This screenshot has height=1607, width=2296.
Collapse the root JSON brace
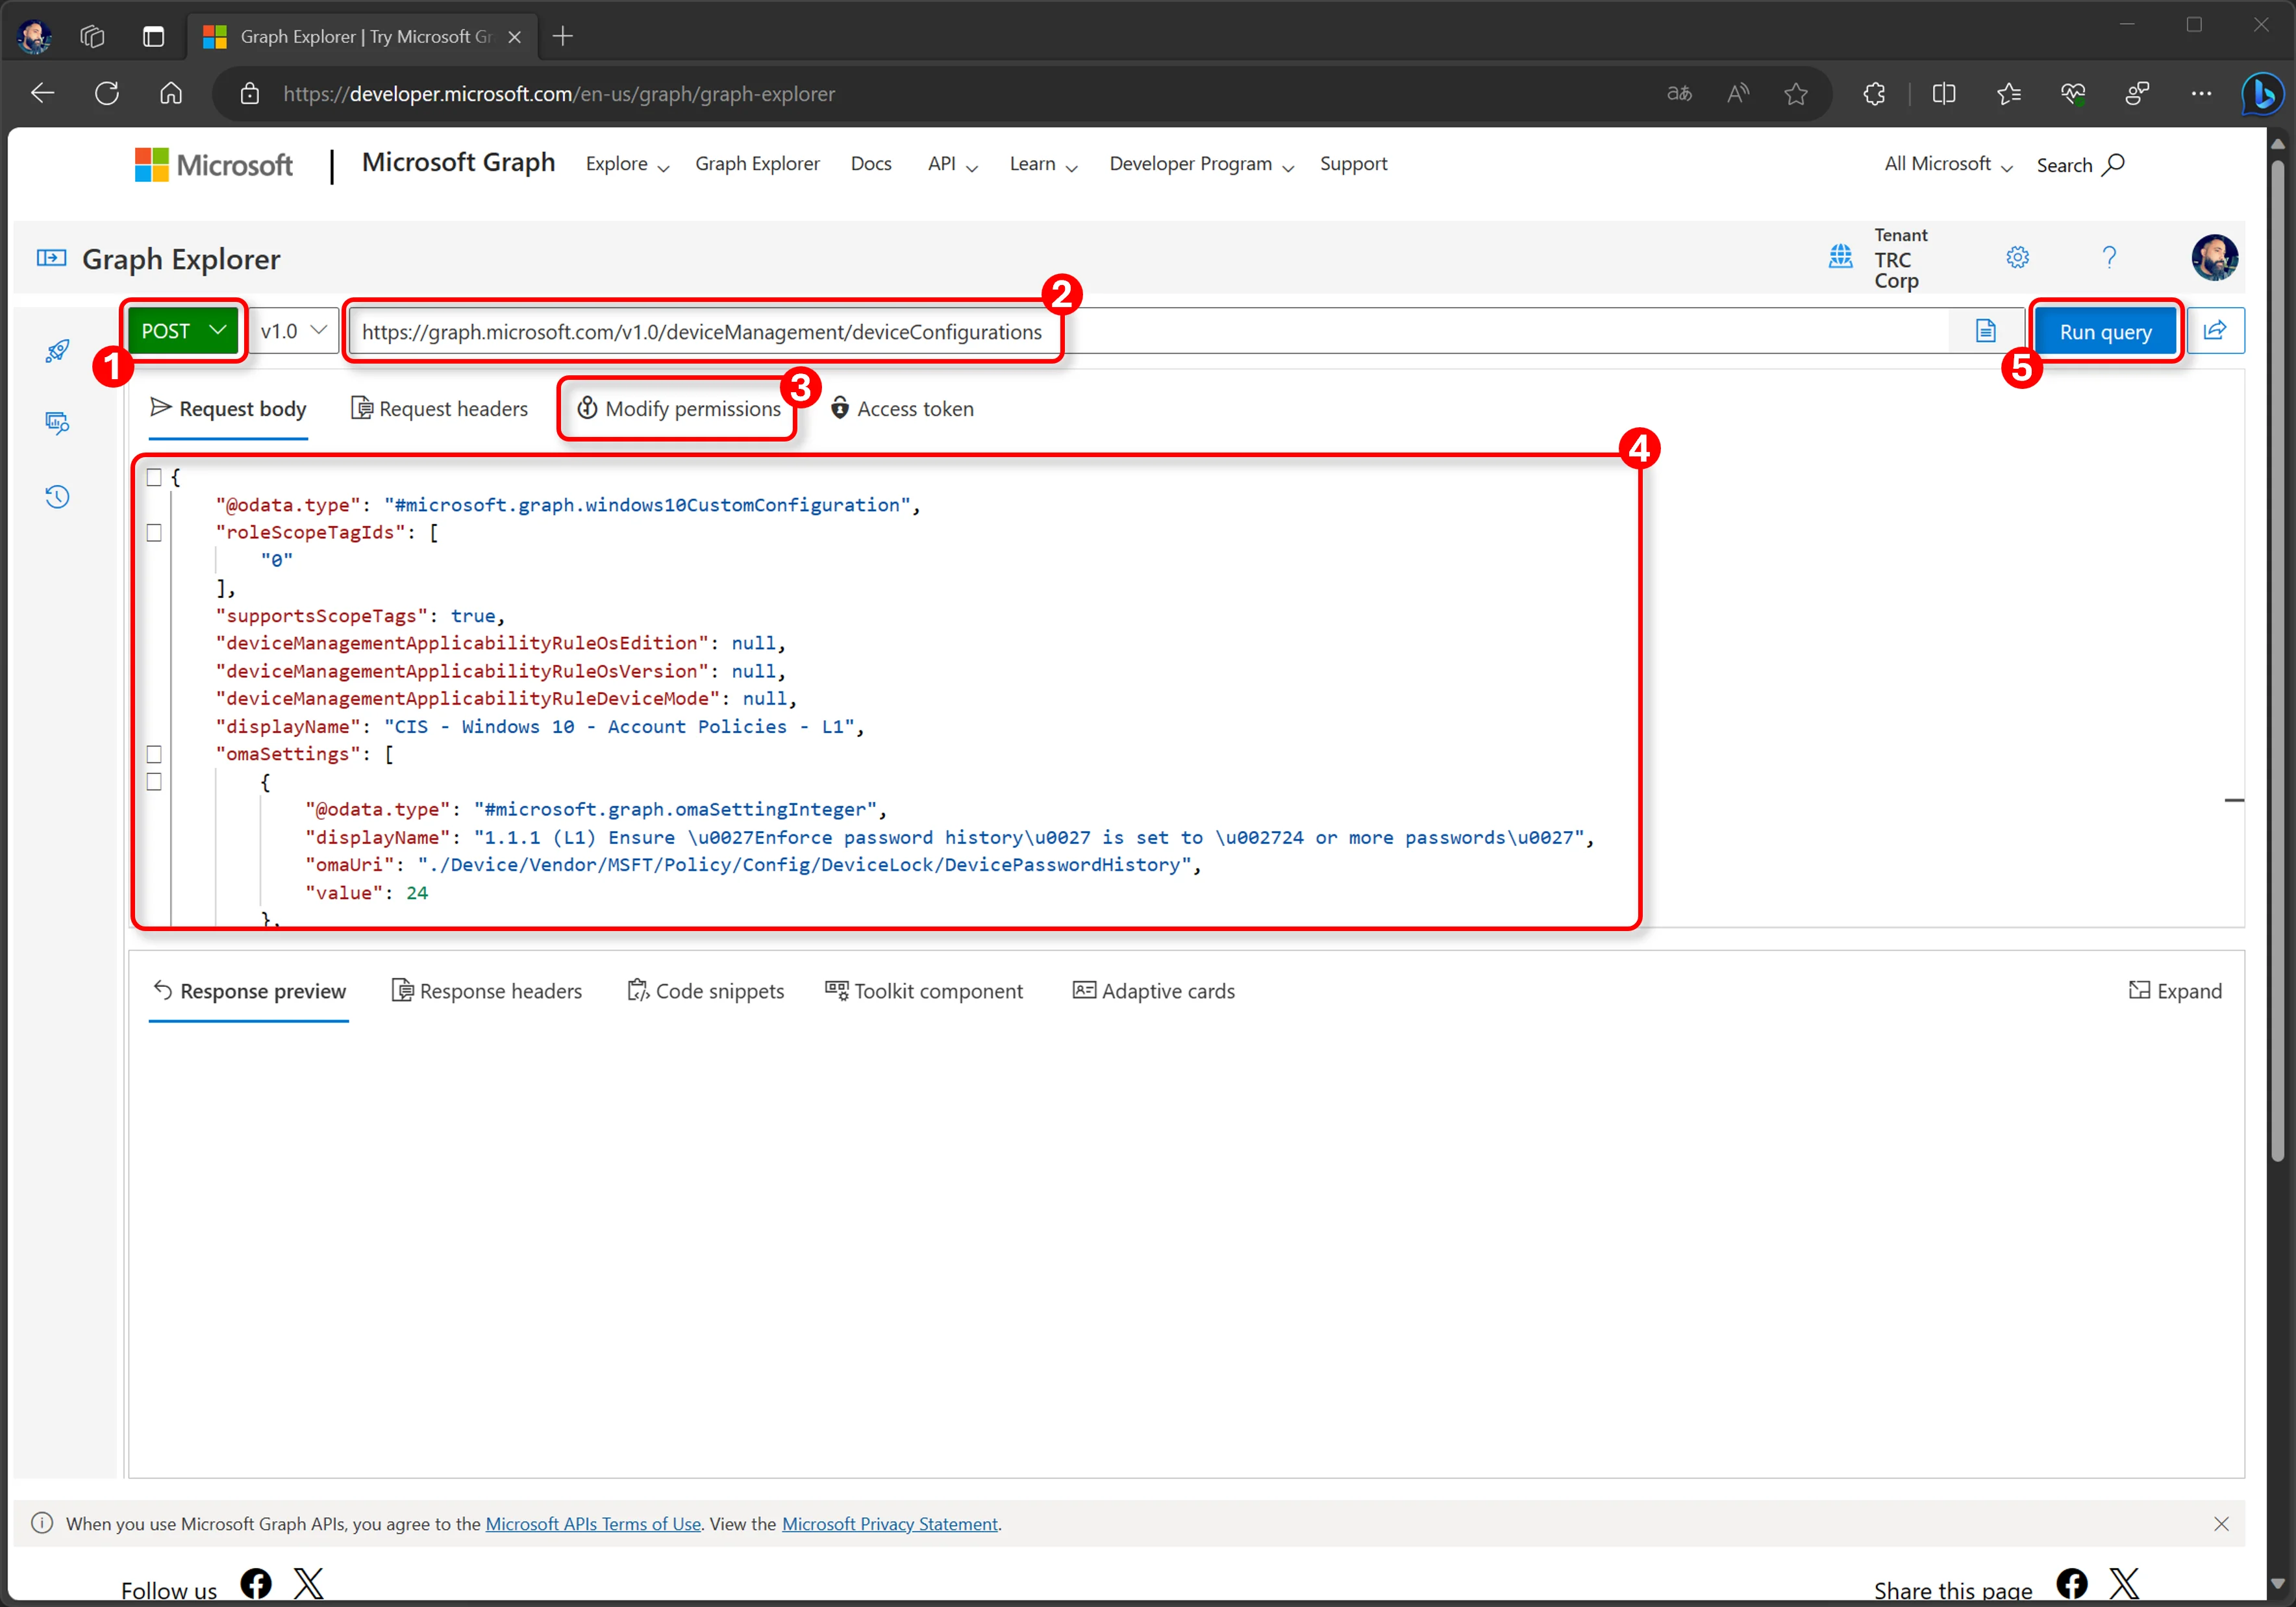point(154,477)
